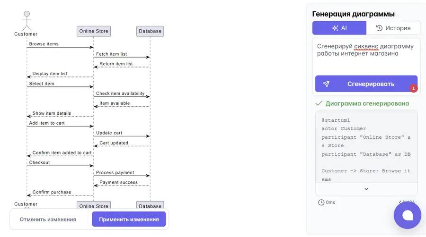Click the red notification badge
426x237 pixels.
[x=413, y=88]
